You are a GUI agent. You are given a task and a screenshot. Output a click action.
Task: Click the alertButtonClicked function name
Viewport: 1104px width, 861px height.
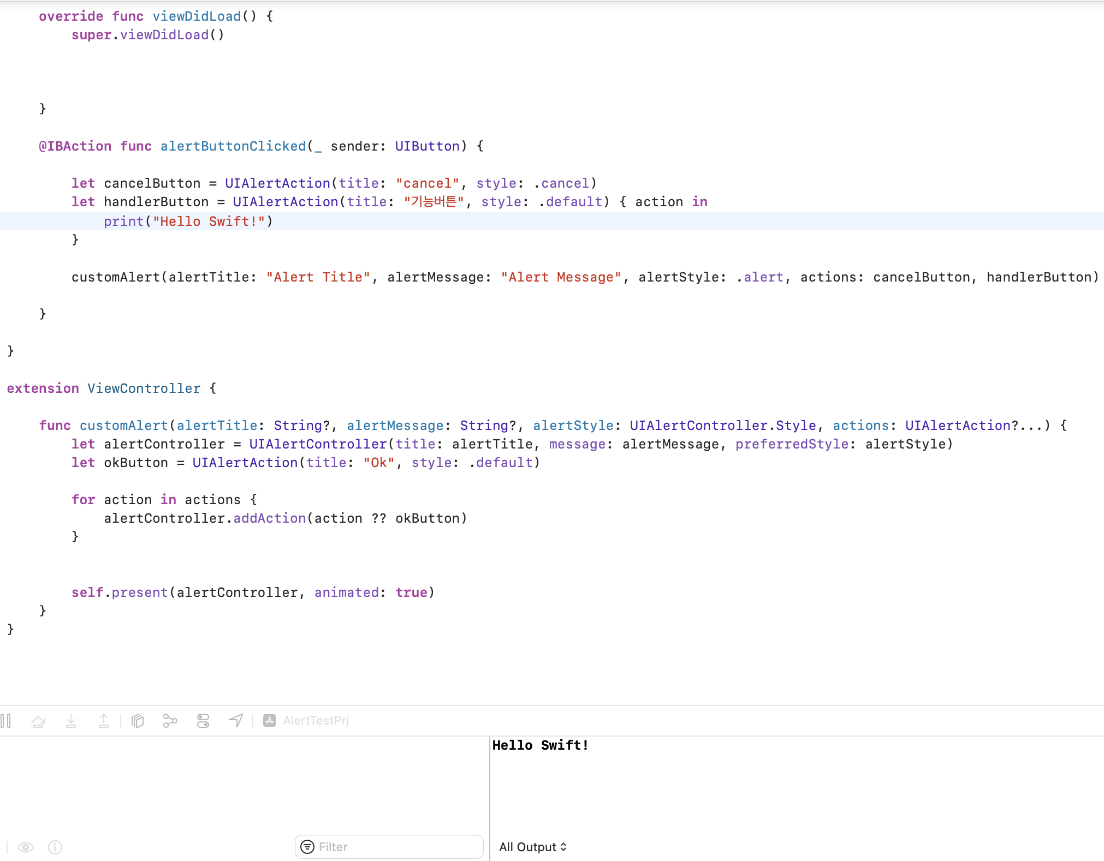[233, 146]
